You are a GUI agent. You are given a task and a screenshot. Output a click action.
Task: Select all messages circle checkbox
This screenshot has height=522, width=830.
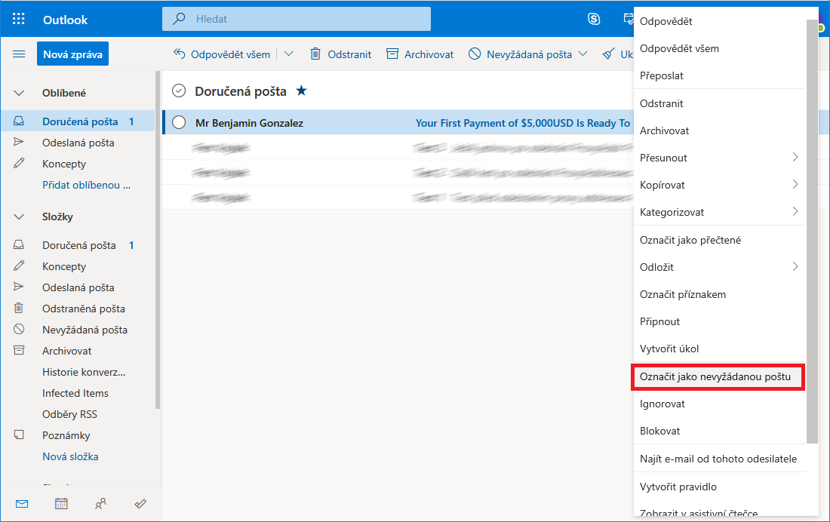pos(179,91)
